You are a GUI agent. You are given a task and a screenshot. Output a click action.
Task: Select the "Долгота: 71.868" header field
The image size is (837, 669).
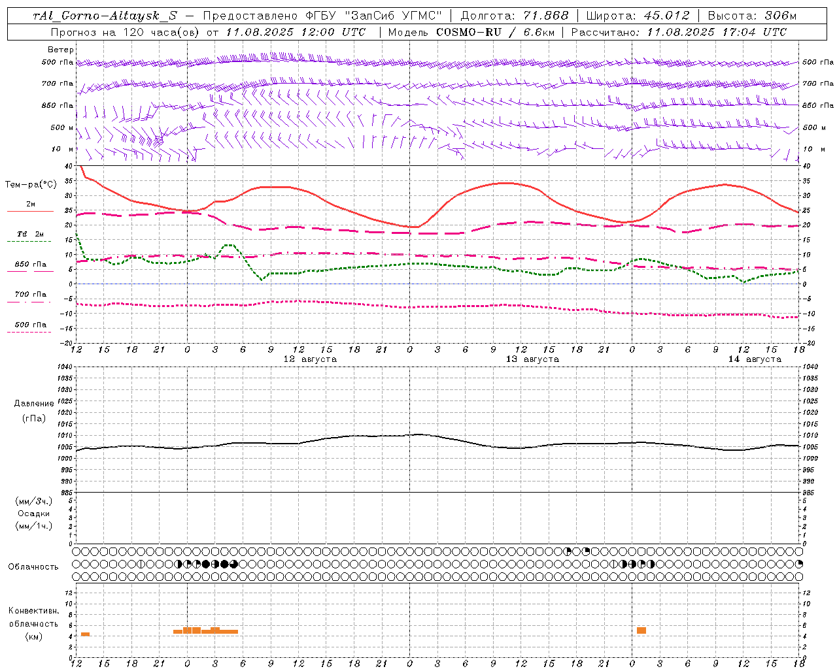click(515, 16)
